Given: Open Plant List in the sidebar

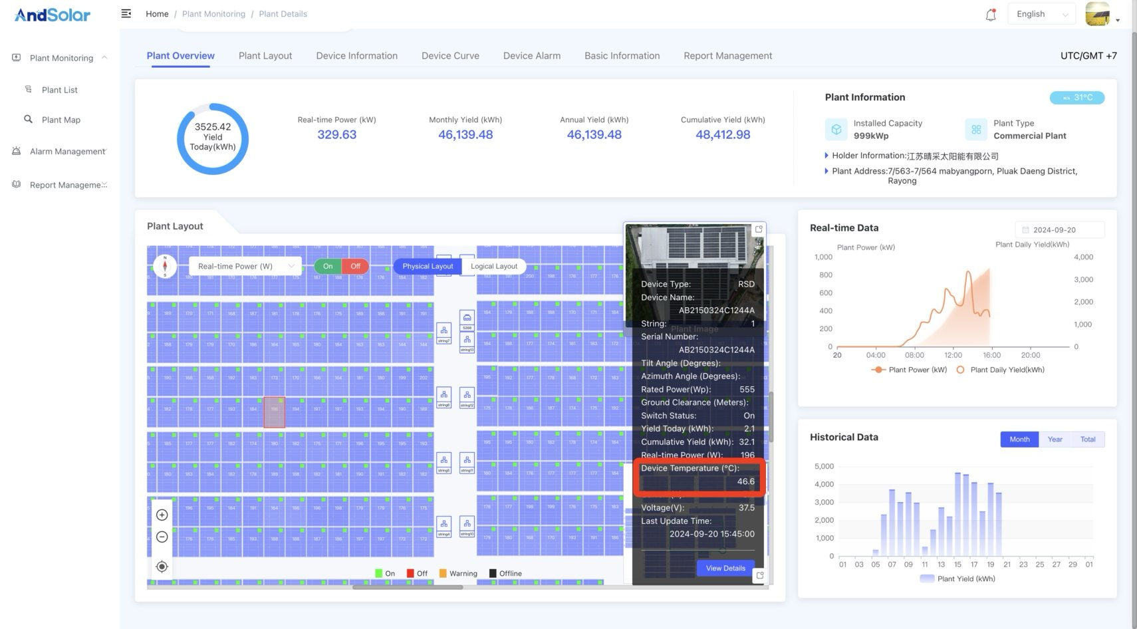Looking at the screenshot, I should (60, 90).
